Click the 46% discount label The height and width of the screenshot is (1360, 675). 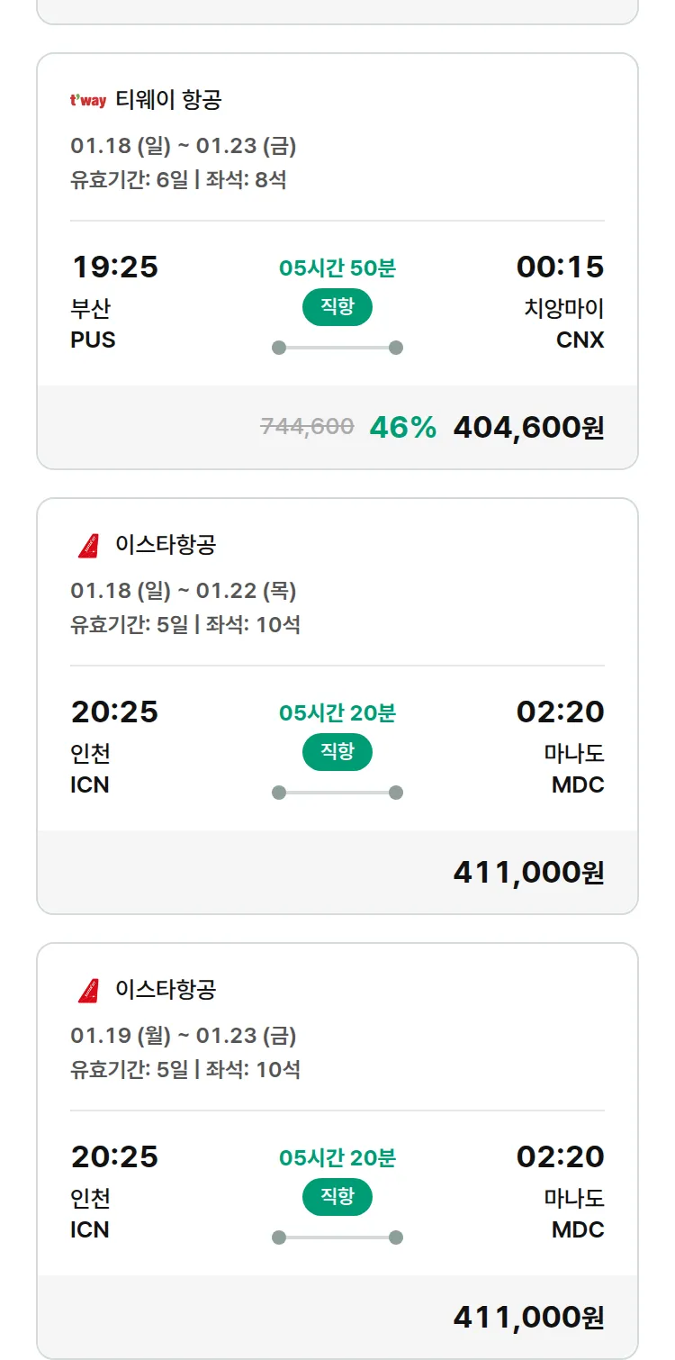pyautogui.click(x=402, y=427)
